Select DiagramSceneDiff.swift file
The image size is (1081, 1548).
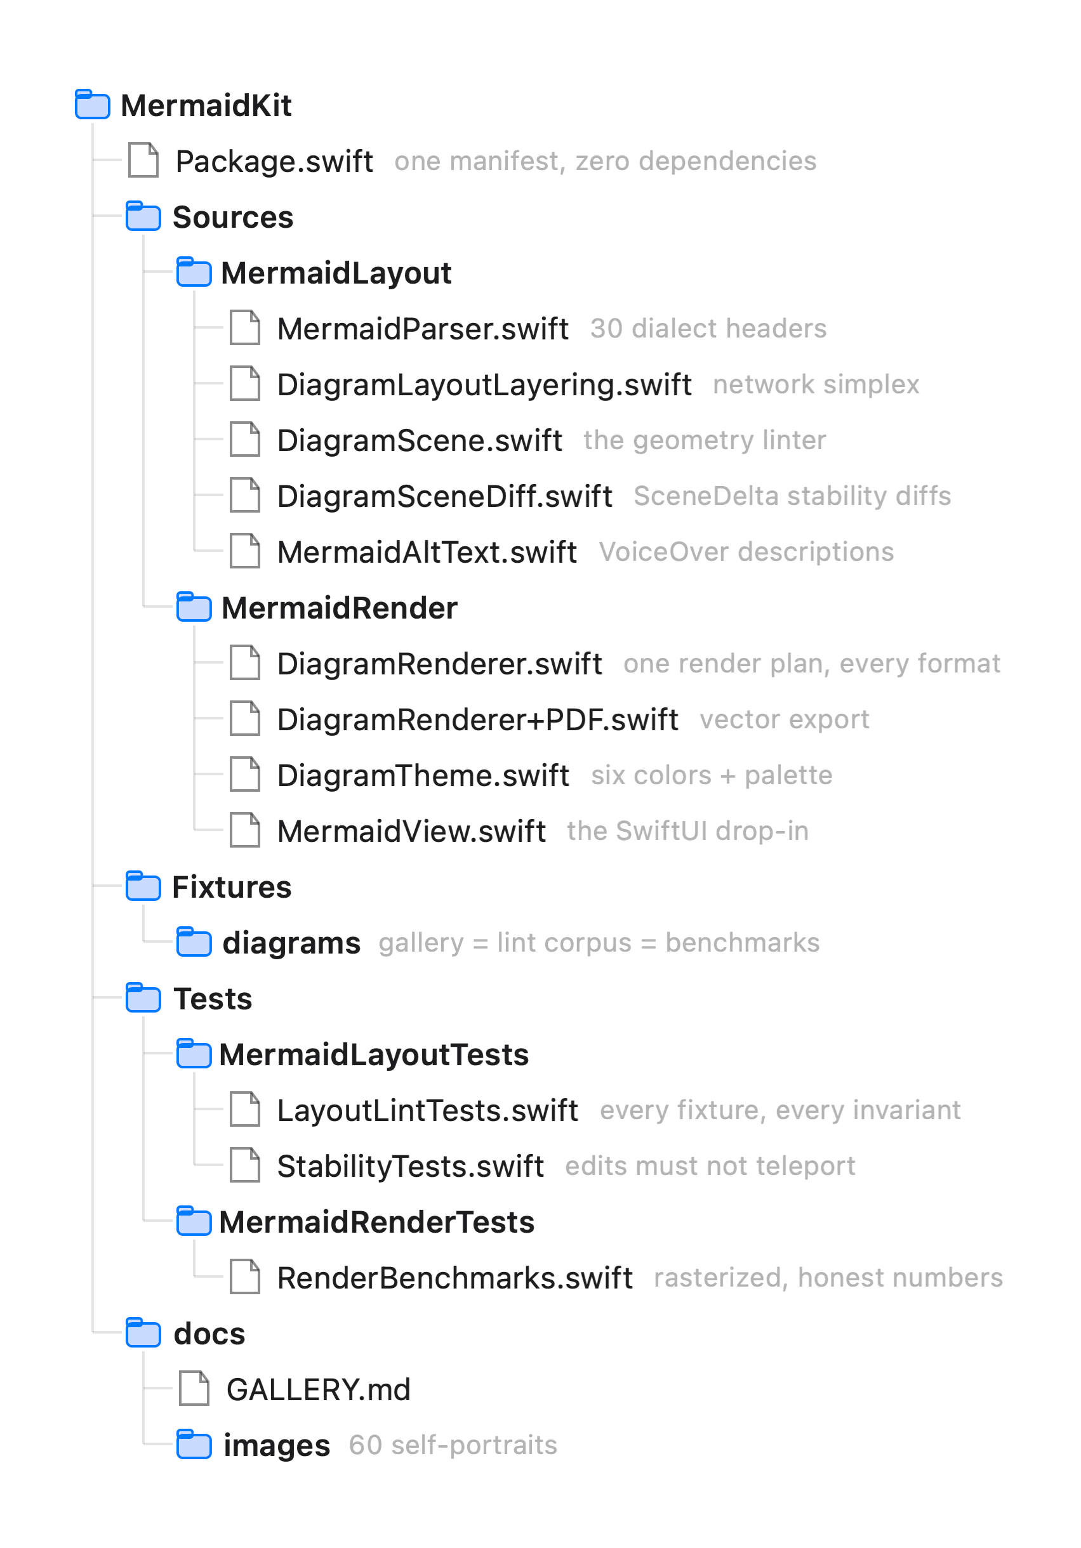[x=444, y=496]
